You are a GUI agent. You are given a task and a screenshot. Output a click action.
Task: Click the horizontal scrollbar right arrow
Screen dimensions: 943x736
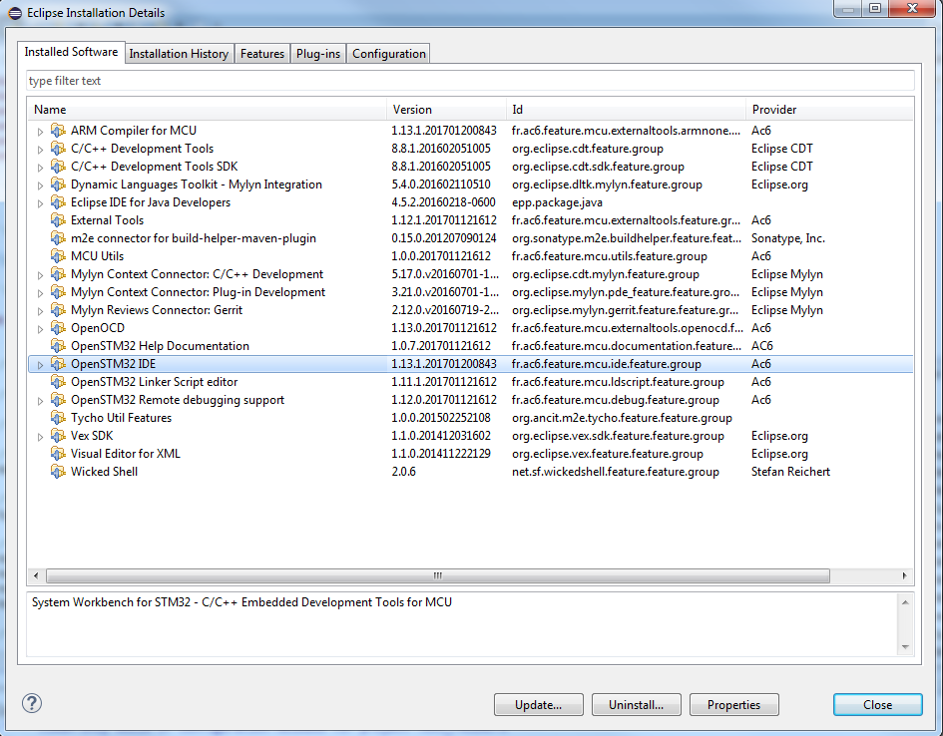[x=904, y=575]
